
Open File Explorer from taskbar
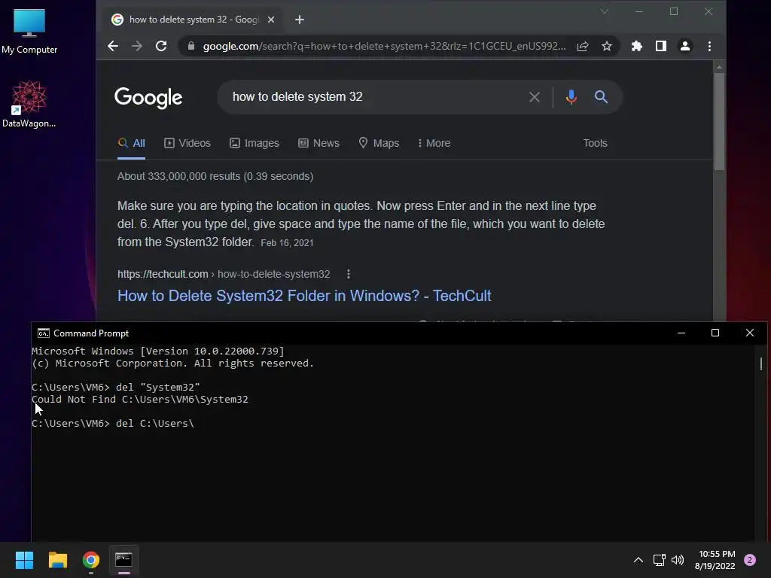[x=57, y=560]
